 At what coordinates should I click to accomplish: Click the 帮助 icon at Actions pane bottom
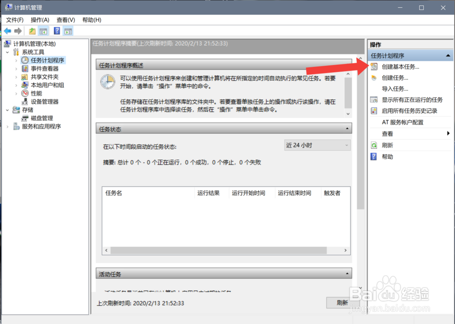point(374,156)
